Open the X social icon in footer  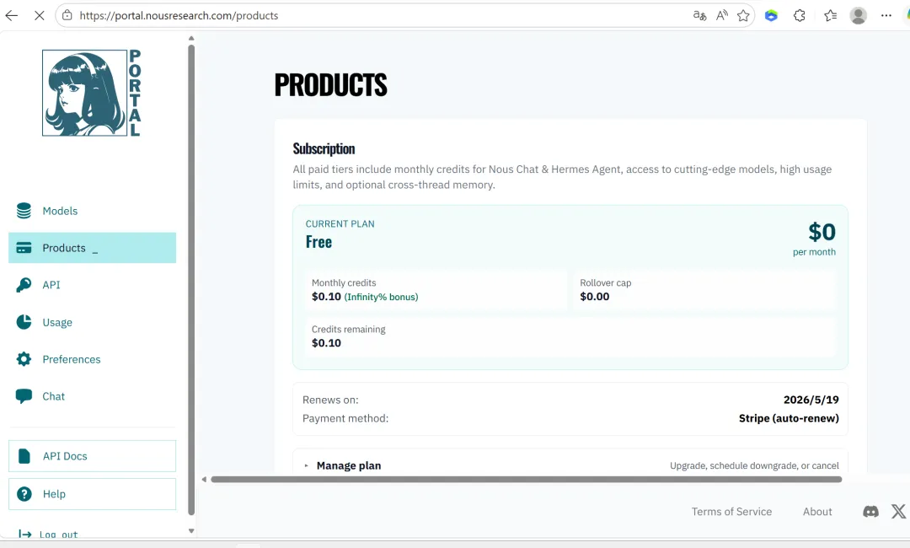[898, 512]
